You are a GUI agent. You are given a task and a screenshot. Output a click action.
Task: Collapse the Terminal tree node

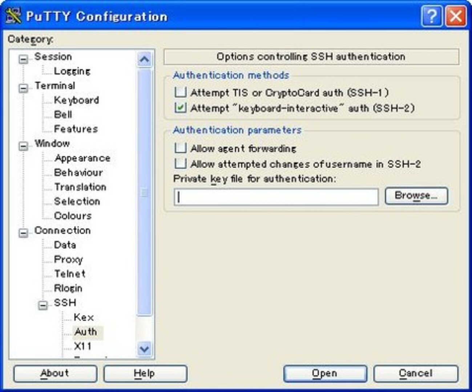[x=23, y=88]
